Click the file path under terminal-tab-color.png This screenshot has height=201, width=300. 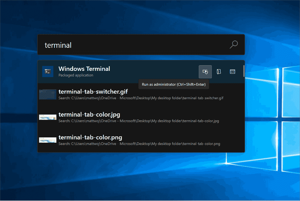(x=139, y=144)
